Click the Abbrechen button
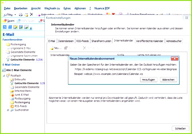 168,80
